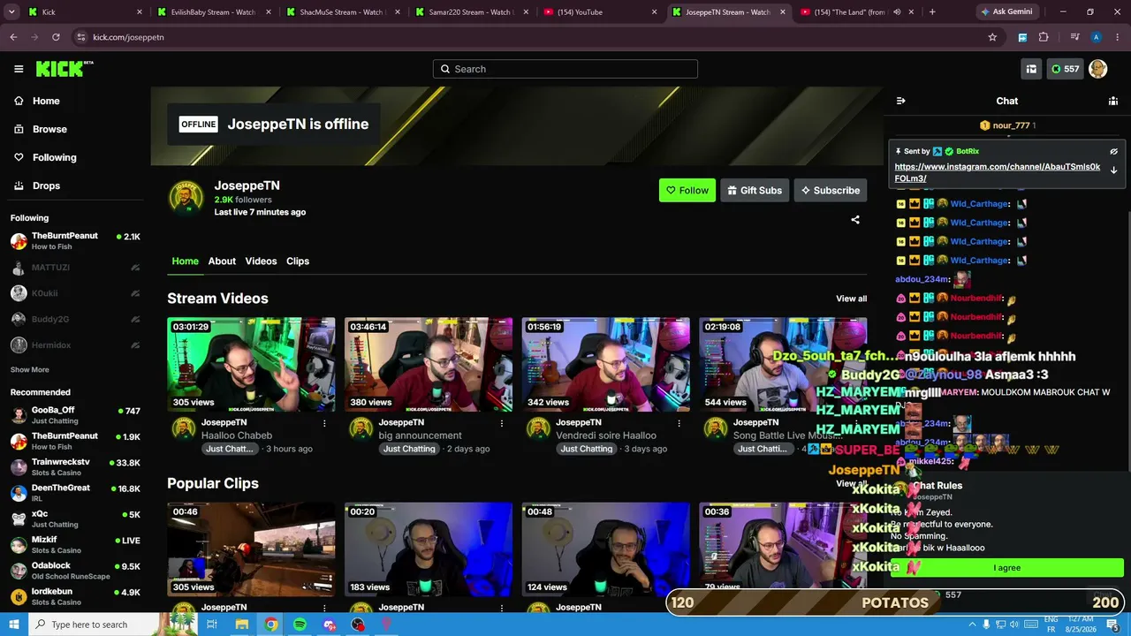The image size is (1131, 636).
Task: Open the Chrome extensions puzzle icon
Action: (1044, 37)
